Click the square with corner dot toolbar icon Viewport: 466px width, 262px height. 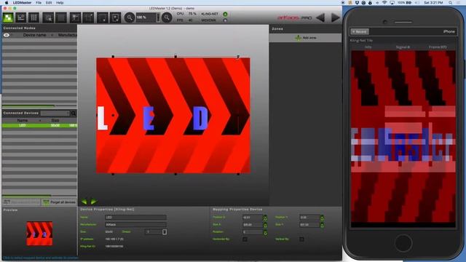coord(103,17)
